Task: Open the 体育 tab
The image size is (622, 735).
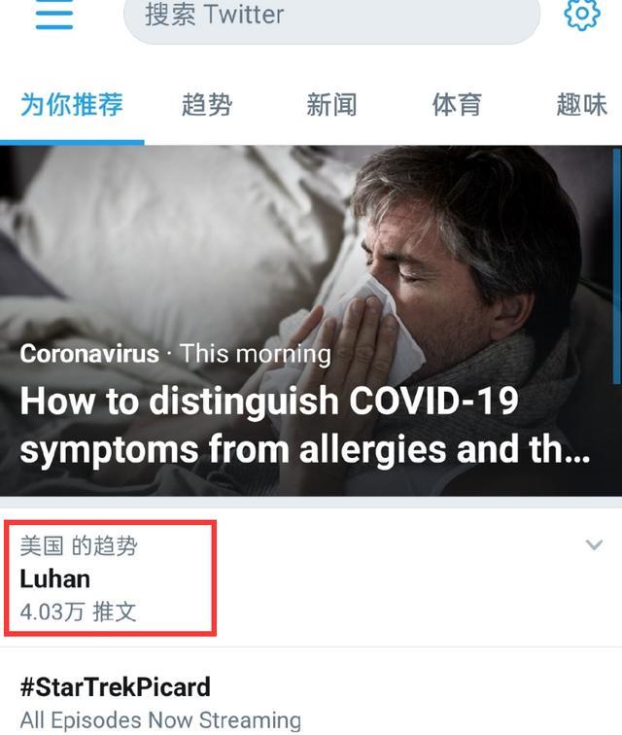Action: click(x=457, y=104)
